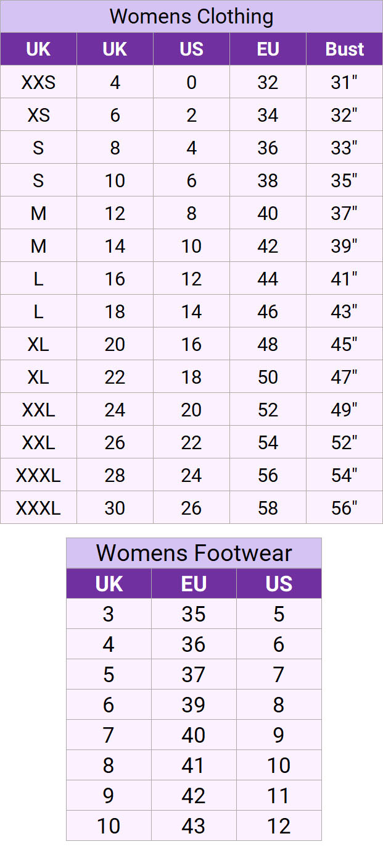Click the Womens Clothing table title
Viewport: 383px width, 865px height.
[x=191, y=16]
